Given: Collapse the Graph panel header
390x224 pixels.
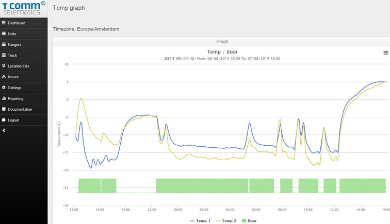Looking at the screenshot, I should pyautogui.click(x=222, y=41).
